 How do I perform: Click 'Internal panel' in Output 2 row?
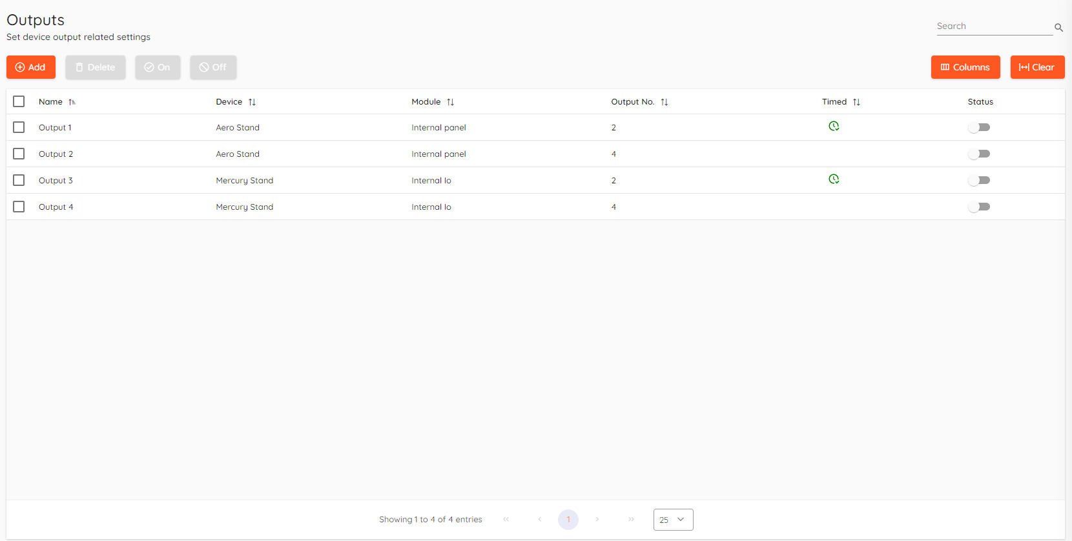[x=438, y=154]
